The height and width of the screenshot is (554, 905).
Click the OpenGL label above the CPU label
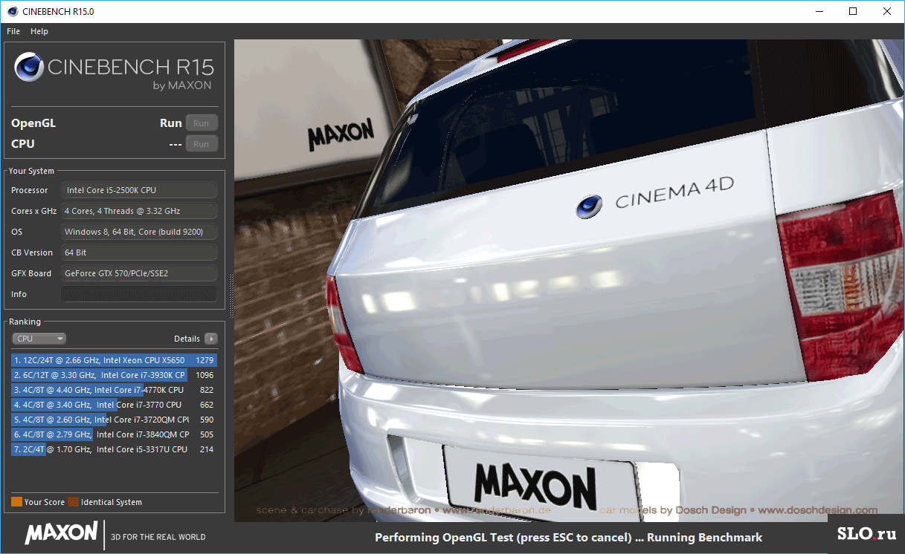pos(33,123)
